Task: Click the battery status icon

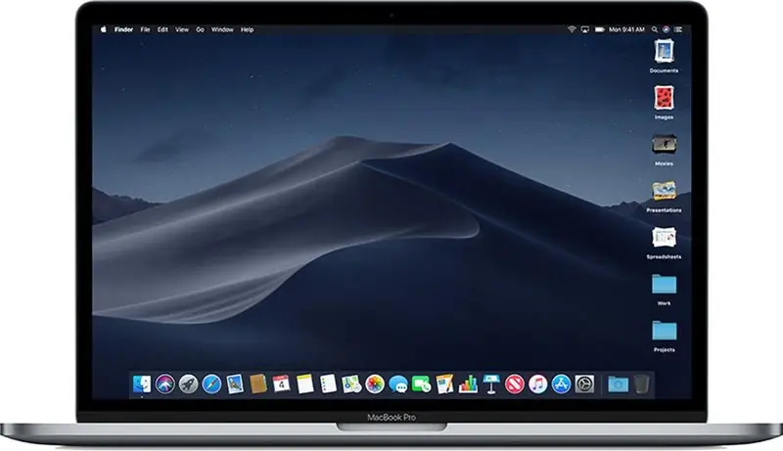Action: pos(599,29)
